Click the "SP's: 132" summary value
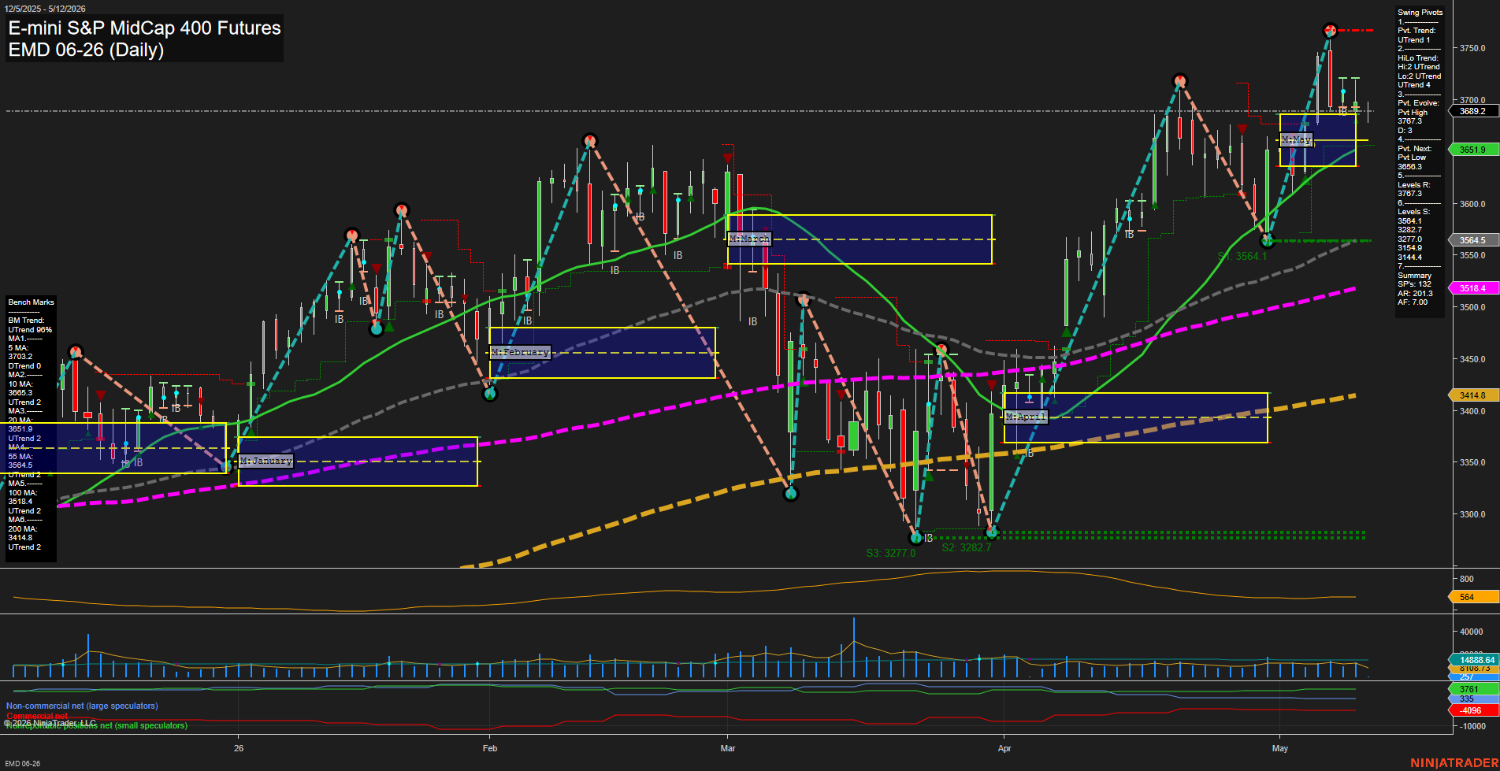 pos(1414,284)
